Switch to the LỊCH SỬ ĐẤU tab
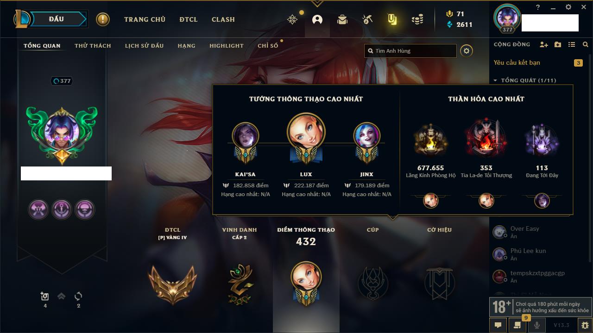This screenshot has width=593, height=333. coord(144,46)
